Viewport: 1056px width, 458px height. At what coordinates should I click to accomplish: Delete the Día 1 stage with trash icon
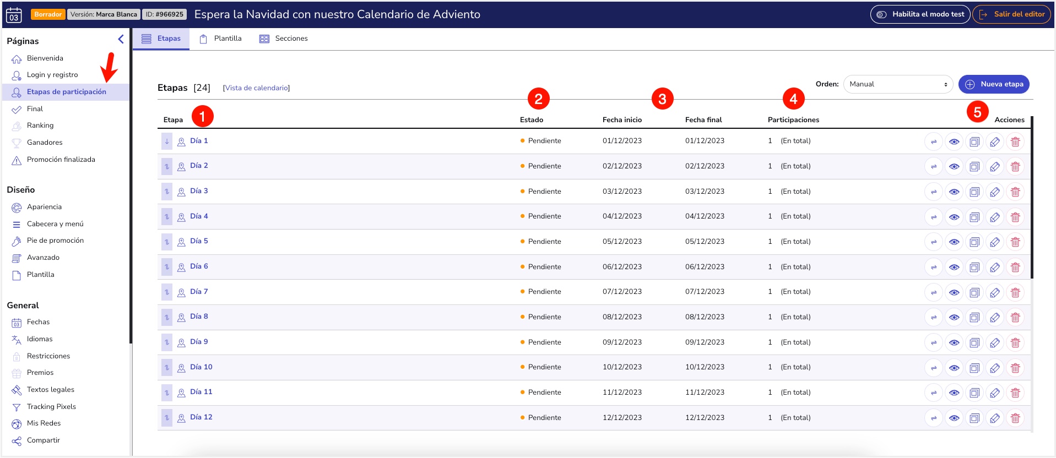tap(1015, 141)
